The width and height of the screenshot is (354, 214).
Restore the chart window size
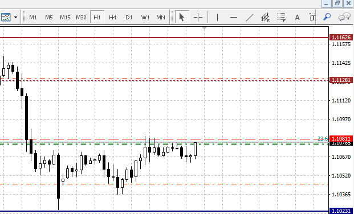pos(337,3)
